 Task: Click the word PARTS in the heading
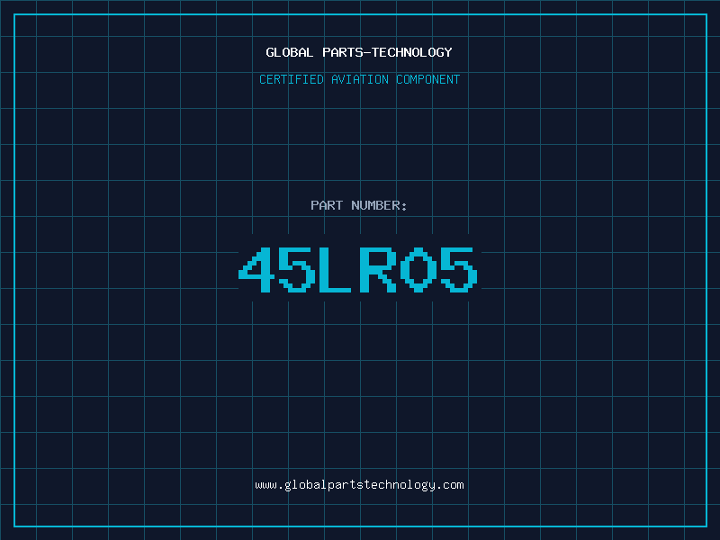pos(342,52)
